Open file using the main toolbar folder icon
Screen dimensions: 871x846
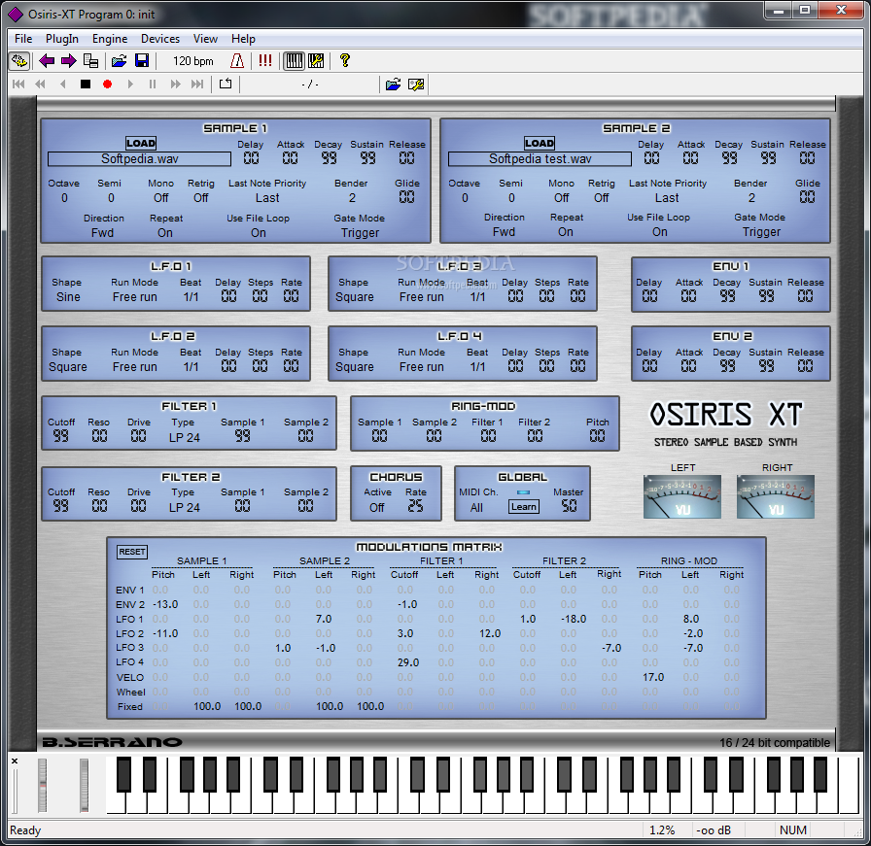(x=119, y=60)
